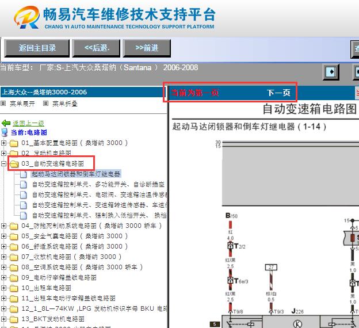Click the icon beside 菜单折叠
The height and width of the screenshot is (328, 359).
(46, 104)
